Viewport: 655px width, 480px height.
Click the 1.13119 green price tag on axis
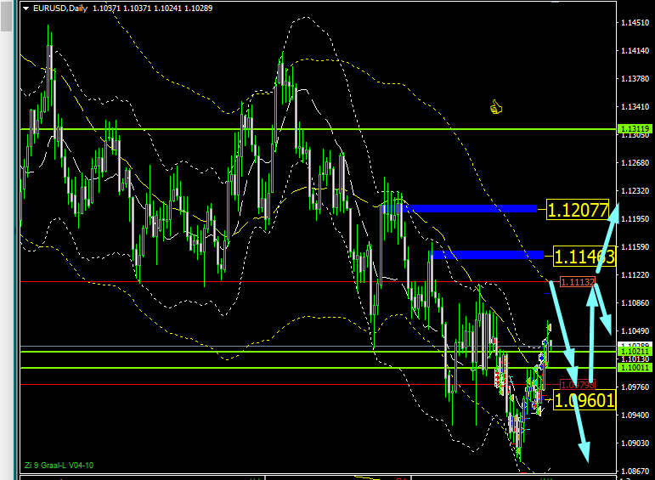click(x=635, y=129)
